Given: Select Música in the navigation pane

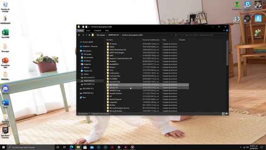Looking at the screenshot, I should (86, 67).
